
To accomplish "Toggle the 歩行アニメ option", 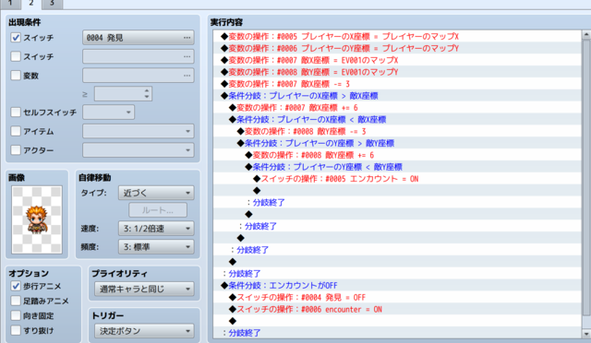I will (16, 286).
